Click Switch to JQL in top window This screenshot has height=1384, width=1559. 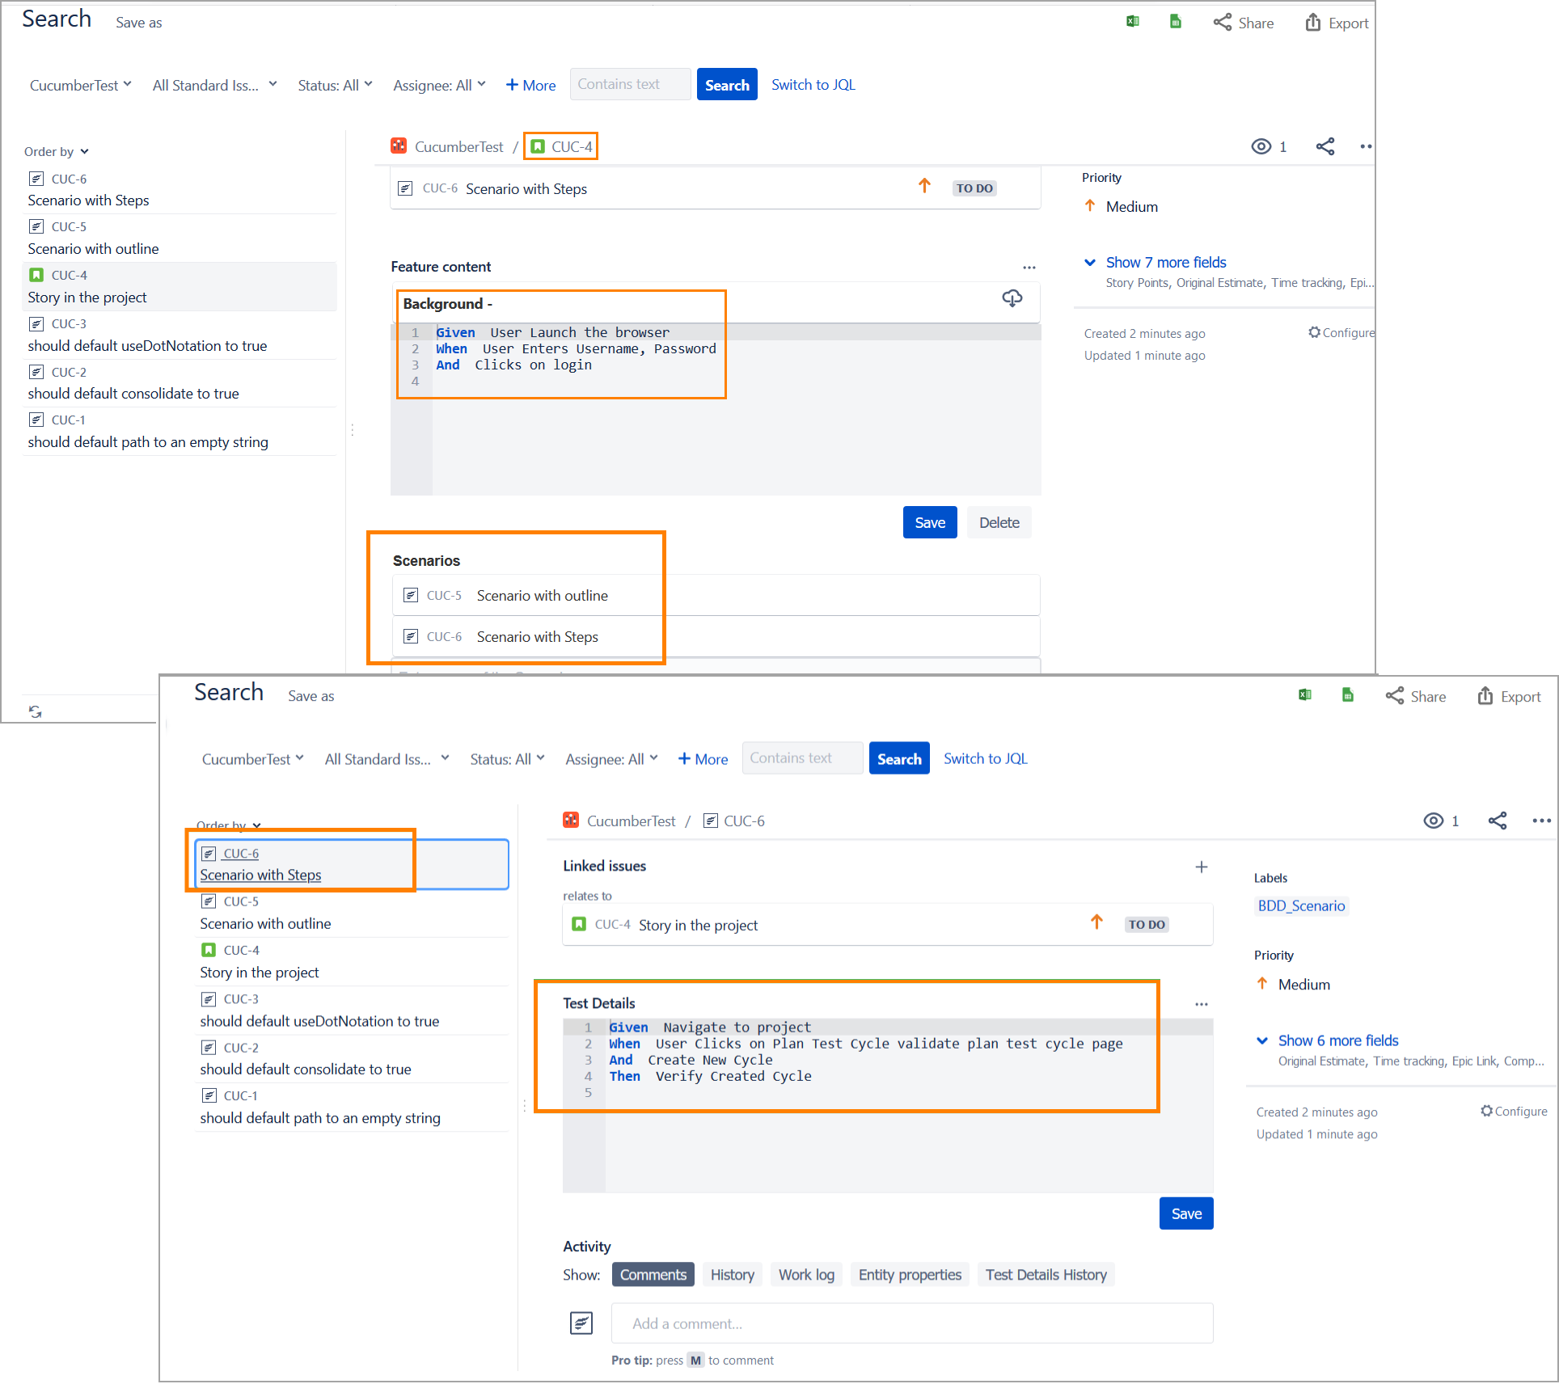click(813, 84)
